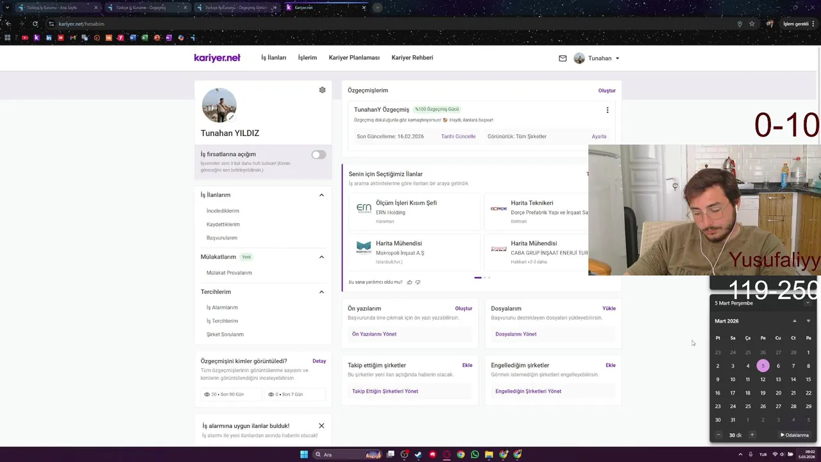Dismiss the İş alarmına uygun ilanlar notice

321,426
